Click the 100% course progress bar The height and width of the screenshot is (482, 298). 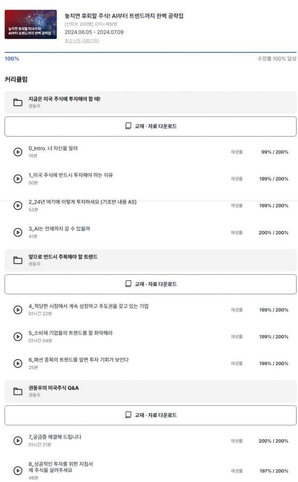click(150, 53)
